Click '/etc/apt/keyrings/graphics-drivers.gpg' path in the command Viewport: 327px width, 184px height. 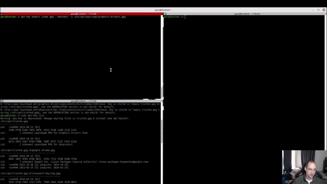(x=100, y=17)
